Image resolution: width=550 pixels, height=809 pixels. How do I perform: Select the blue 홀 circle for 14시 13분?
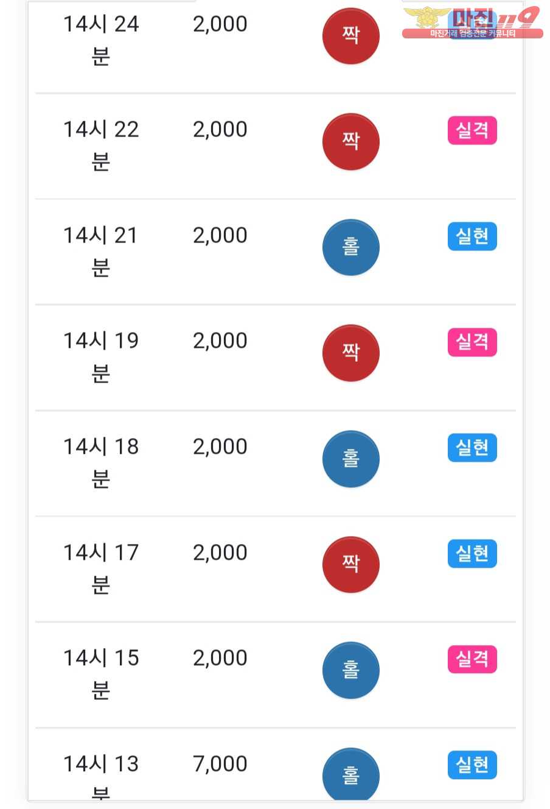point(351,774)
